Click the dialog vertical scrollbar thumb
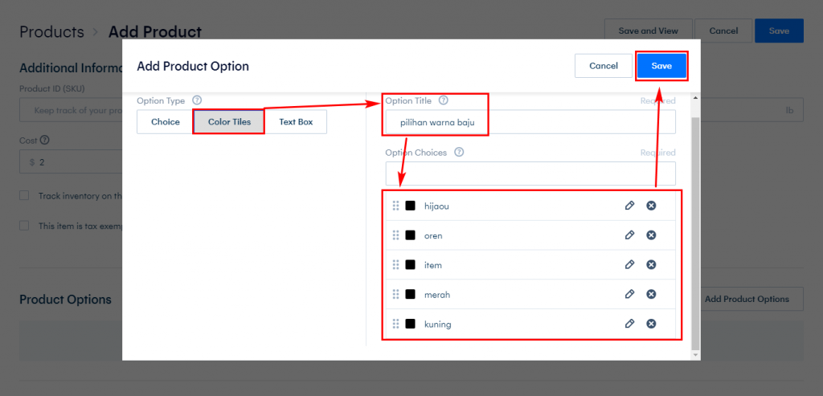 pos(696,234)
